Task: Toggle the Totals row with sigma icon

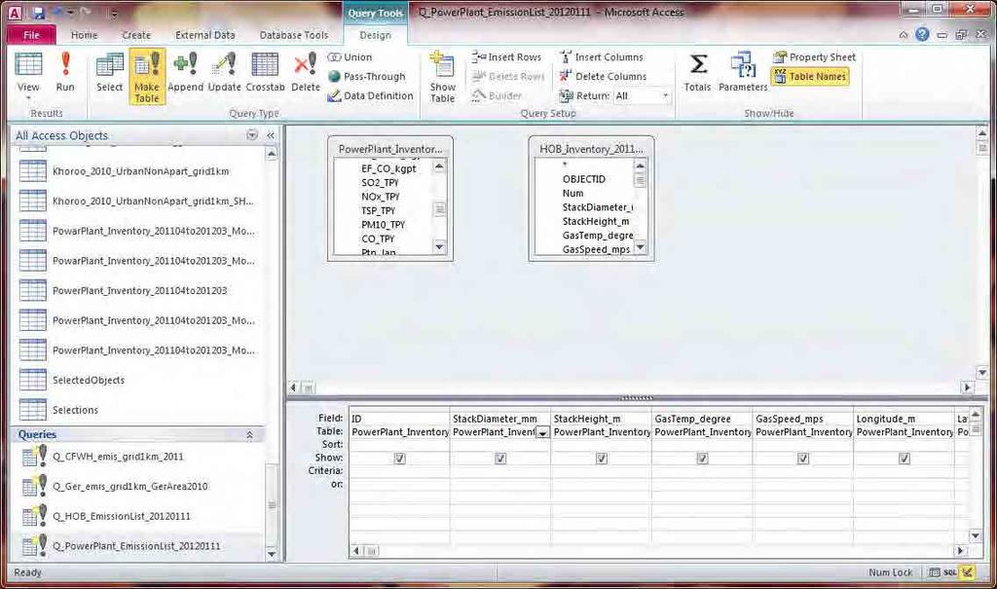Action: tap(697, 73)
